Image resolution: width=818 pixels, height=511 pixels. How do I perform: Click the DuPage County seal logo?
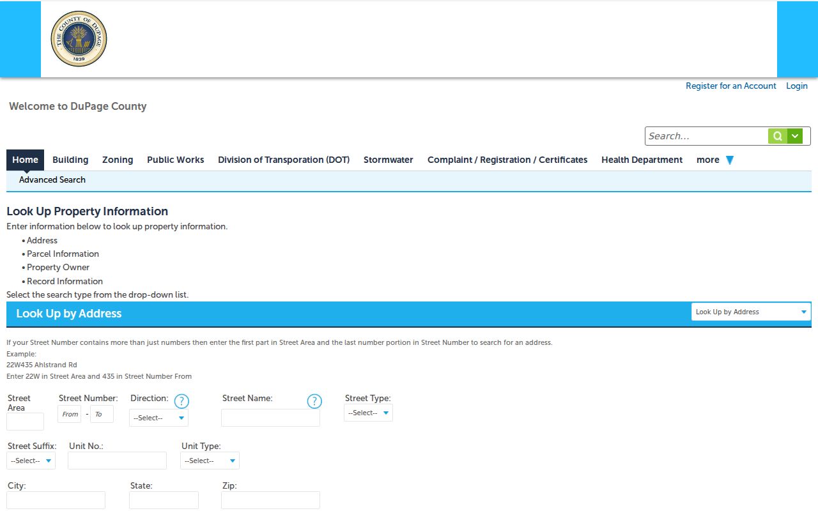click(x=79, y=39)
